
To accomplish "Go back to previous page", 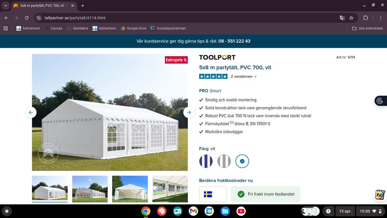I will [6, 18].
